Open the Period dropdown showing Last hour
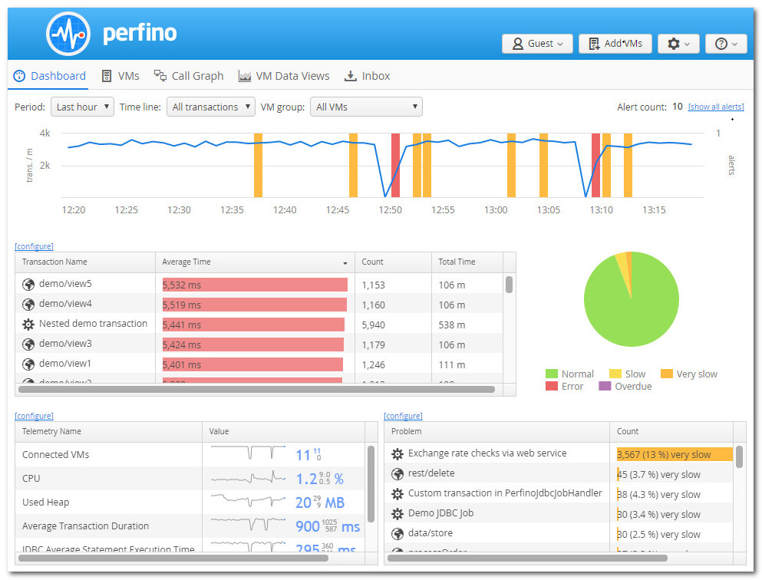Screen dimensions: 762x580 82,107
